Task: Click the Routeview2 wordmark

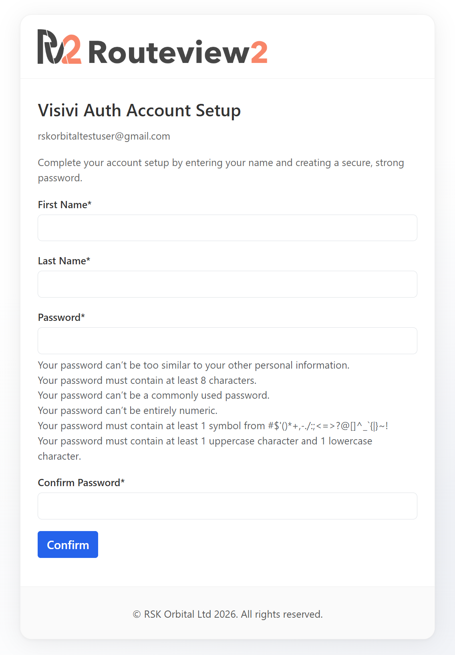Action: click(178, 52)
